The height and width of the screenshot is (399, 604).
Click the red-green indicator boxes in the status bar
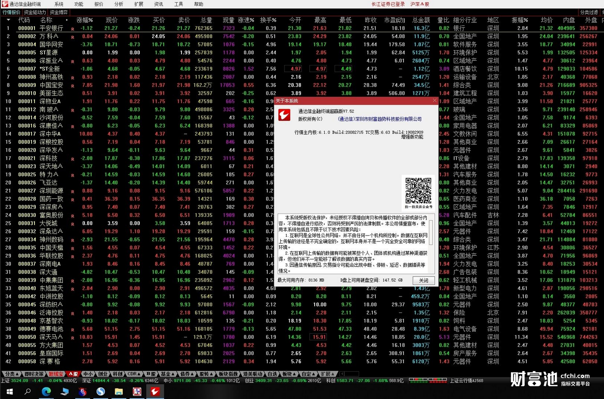[x=428, y=380]
